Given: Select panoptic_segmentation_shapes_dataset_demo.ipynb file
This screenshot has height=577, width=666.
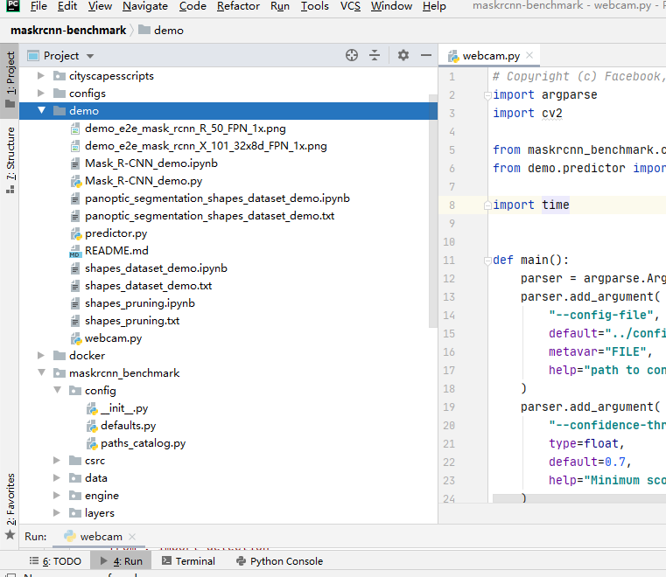Looking at the screenshot, I should [217, 198].
